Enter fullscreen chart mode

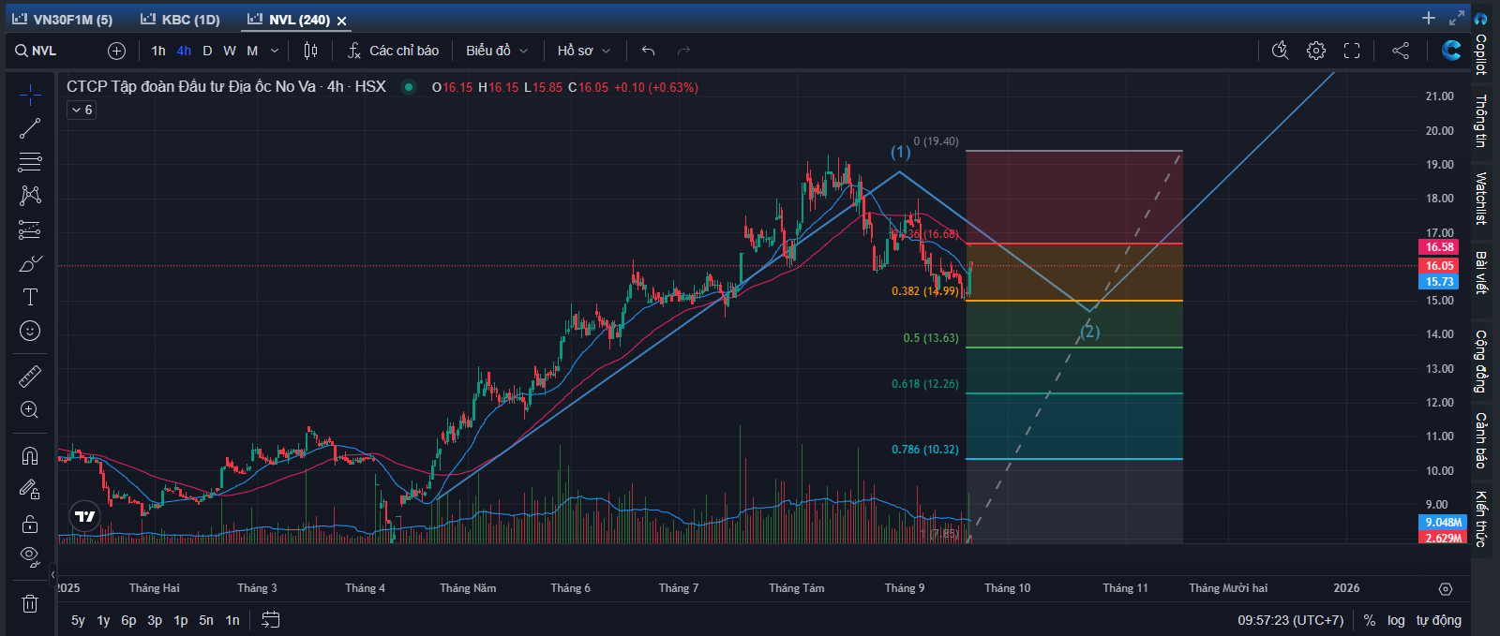pyautogui.click(x=1352, y=51)
